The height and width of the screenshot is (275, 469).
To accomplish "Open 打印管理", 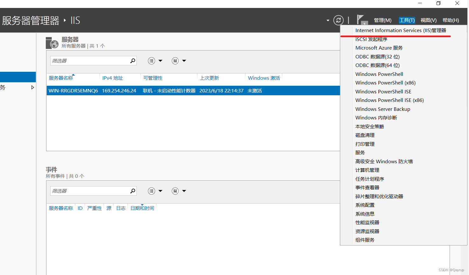I will click(365, 144).
